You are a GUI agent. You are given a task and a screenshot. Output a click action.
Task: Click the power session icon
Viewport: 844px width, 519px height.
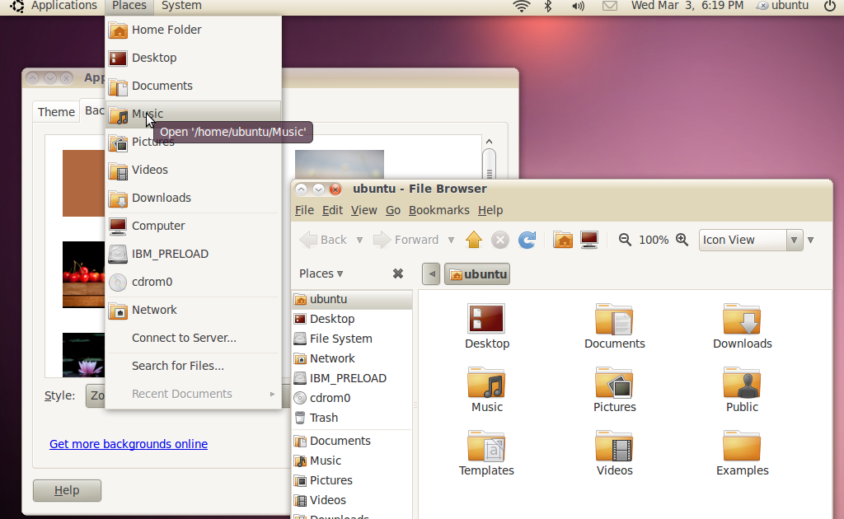click(830, 6)
